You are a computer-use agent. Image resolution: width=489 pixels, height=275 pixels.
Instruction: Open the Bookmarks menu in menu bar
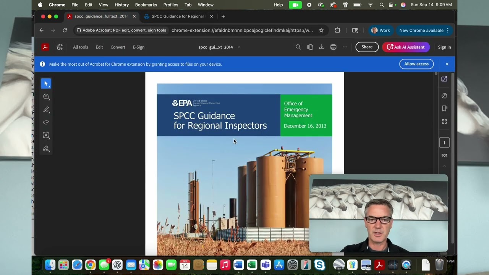pyautogui.click(x=146, y=5)
